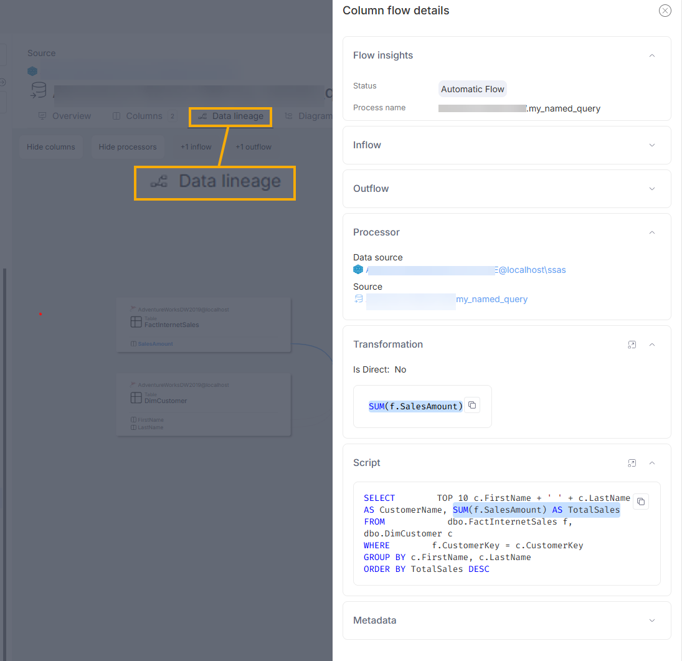
Task: Click the GROUP BY c.FirstName, c.LastName line
Action: pos(447,558)
